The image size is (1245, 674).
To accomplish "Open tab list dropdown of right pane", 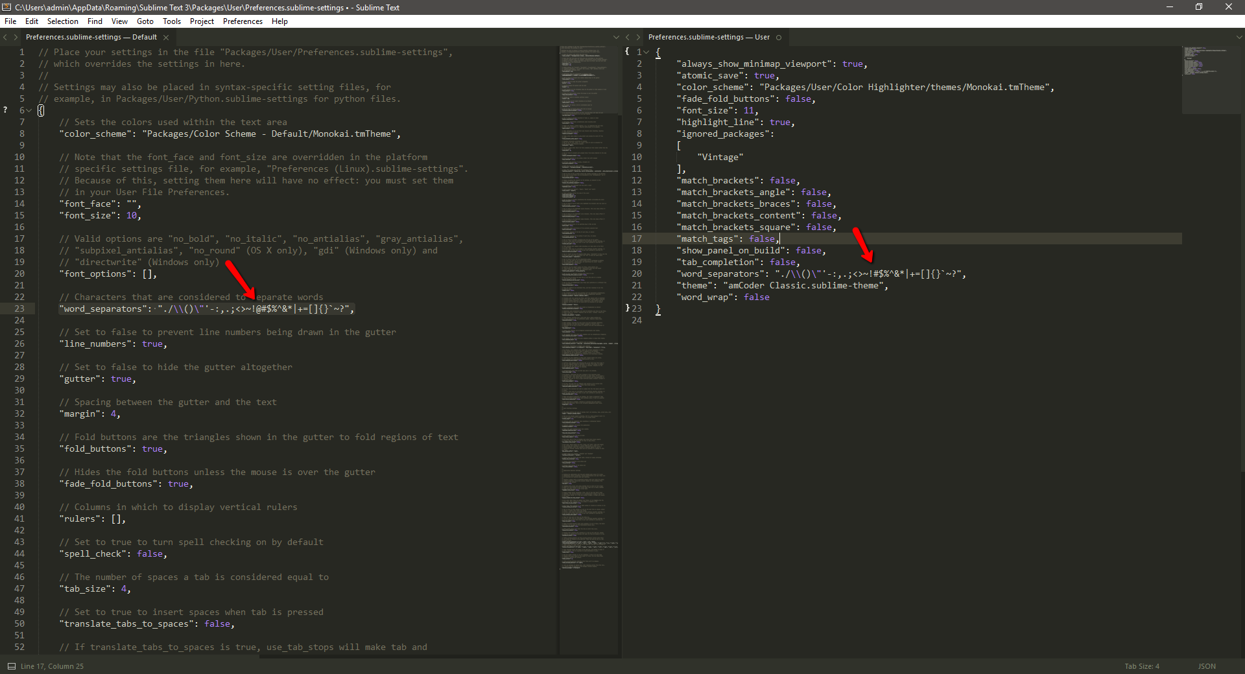I will pos(1239,38).
